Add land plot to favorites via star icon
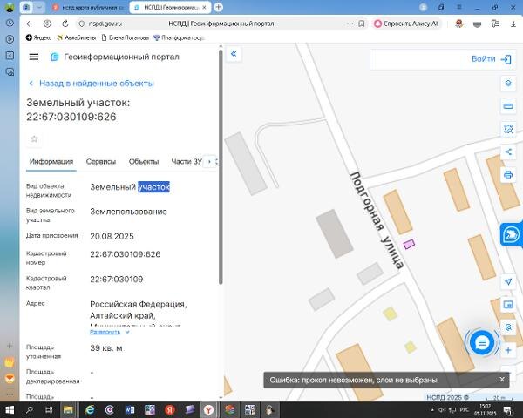523x418 pixels. tap(34, 139)
